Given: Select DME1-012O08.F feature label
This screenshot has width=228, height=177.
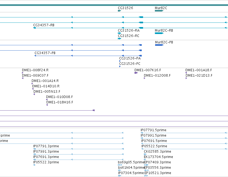Looking at the screenshot, I should coord(157,76).
